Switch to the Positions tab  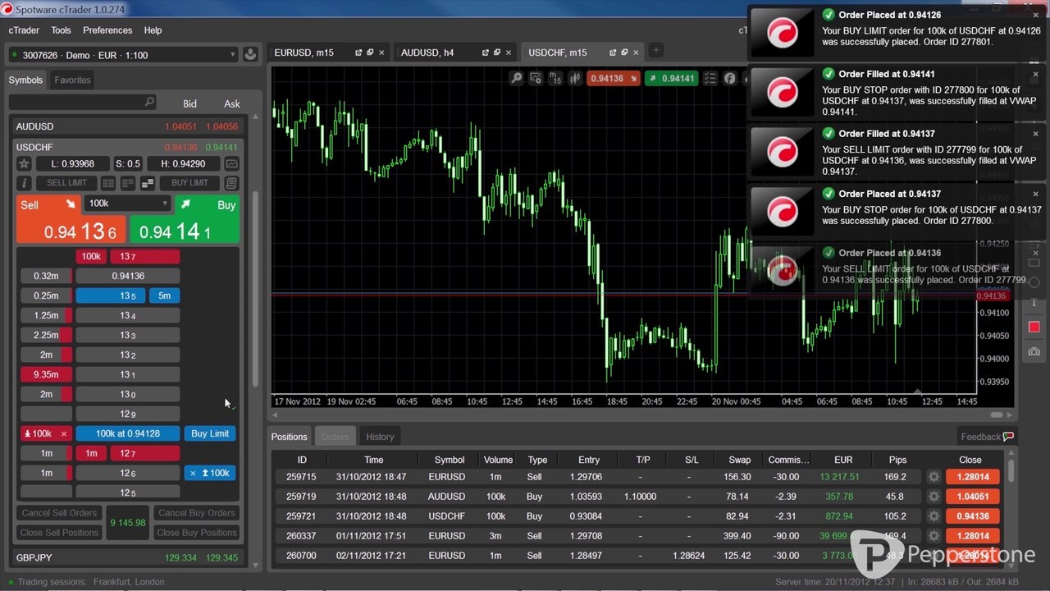tap(290, 437)
